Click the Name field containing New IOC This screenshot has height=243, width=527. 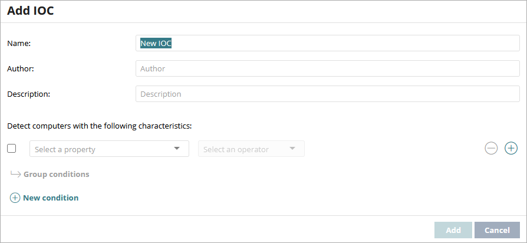click(327, 43)
